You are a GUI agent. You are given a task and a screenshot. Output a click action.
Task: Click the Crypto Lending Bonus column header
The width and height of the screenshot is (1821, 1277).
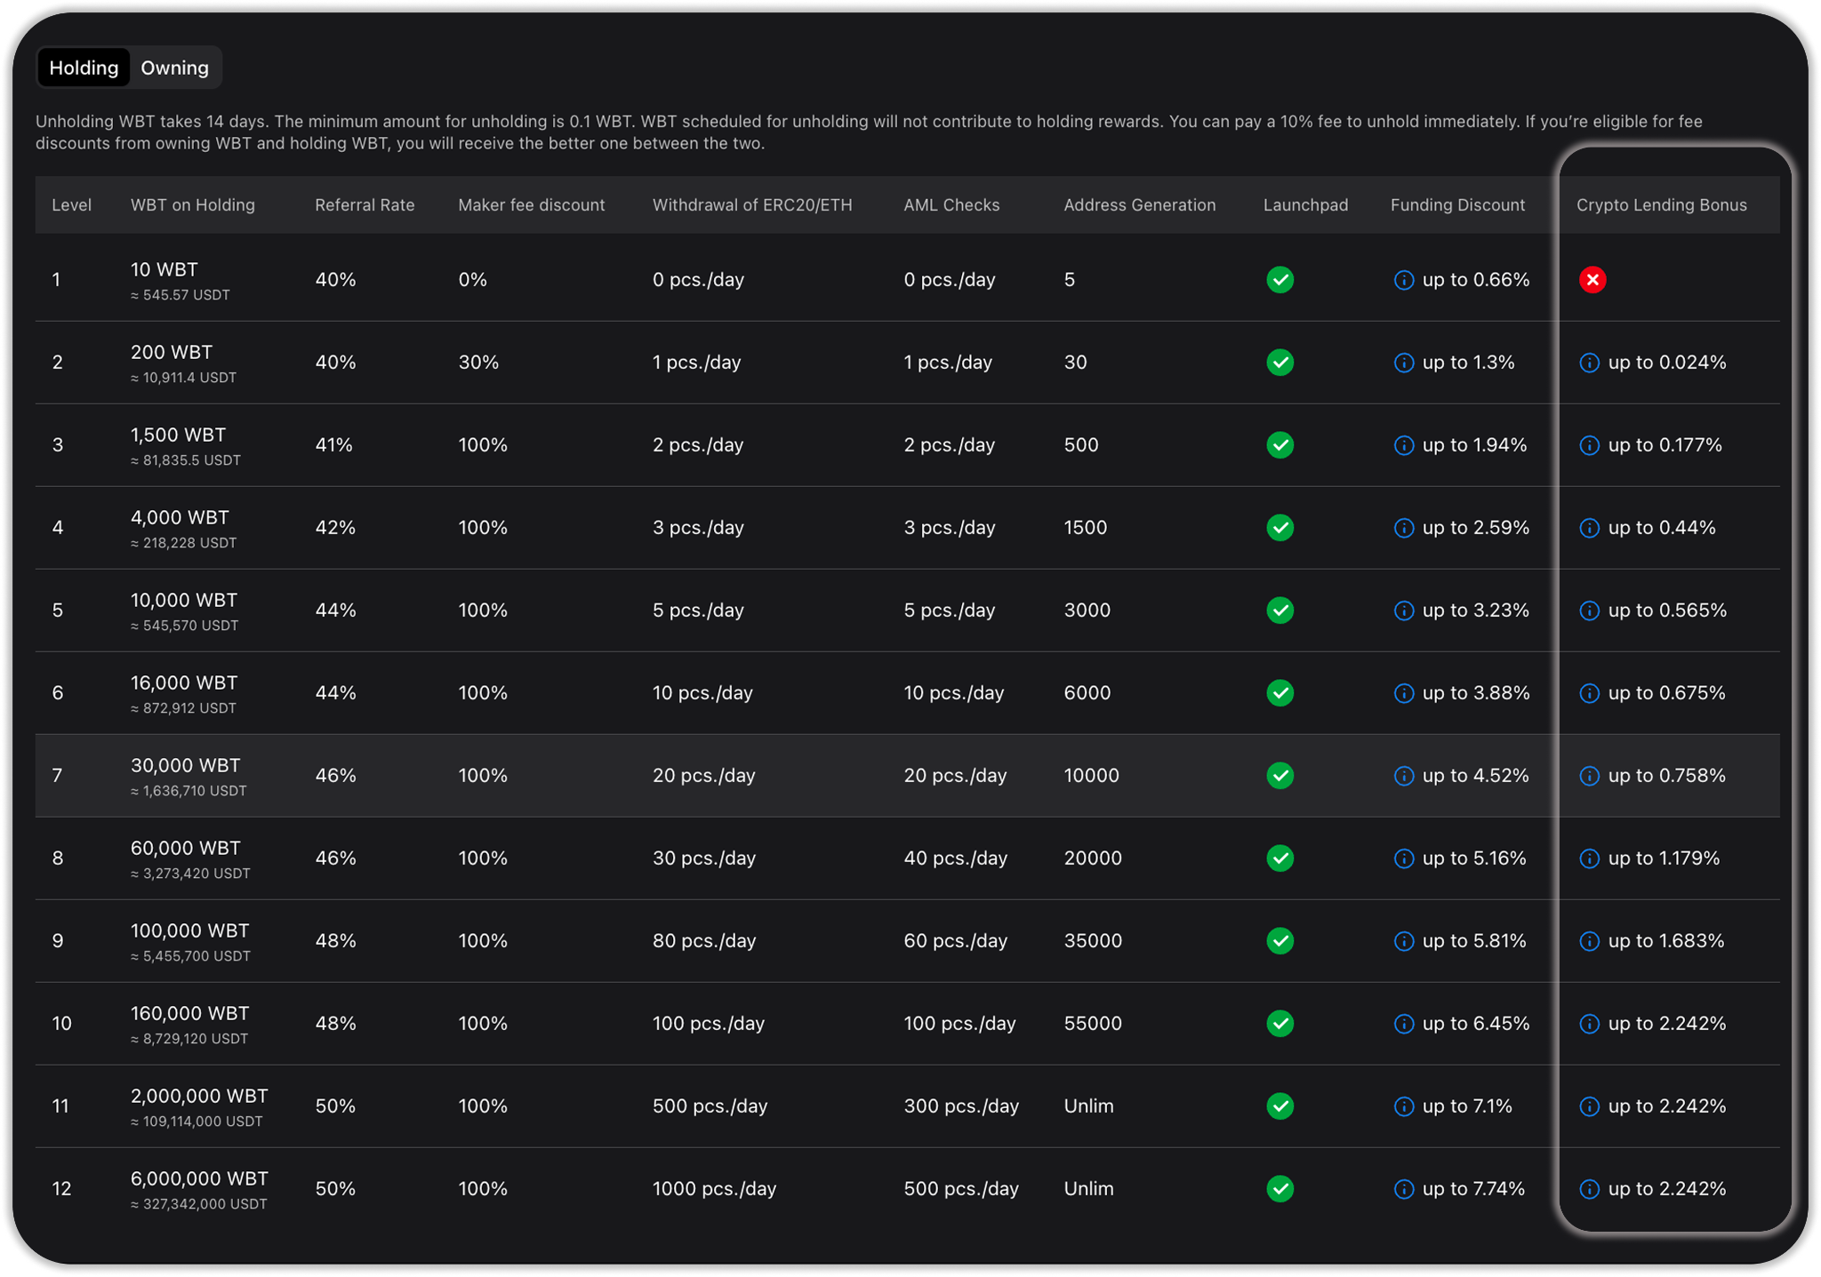[1661, 205]
